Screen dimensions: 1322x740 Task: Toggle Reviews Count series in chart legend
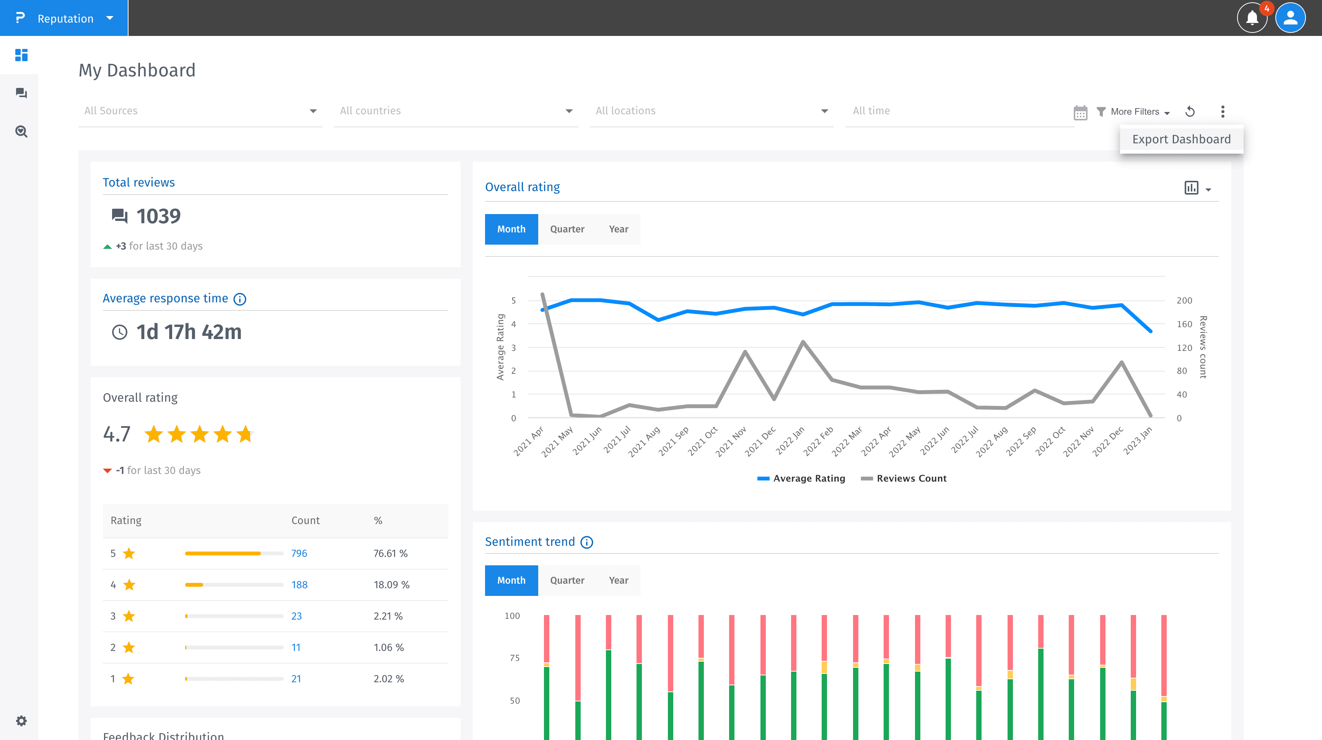[x=904, y=479]
